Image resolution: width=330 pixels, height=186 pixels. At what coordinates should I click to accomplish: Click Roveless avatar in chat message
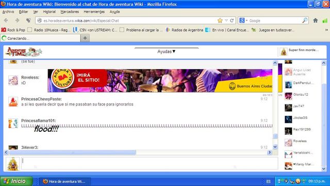[x=13, y=80]
